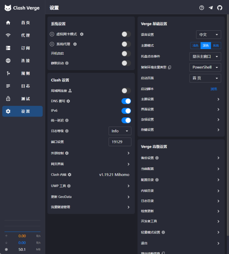
Task: Go to 首页 in sidebar
Action: (22, 22)
